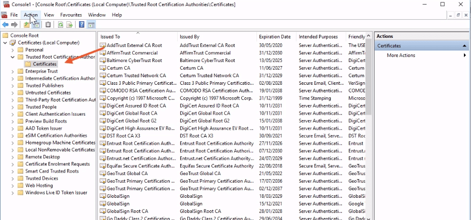Expand the Third-Party Root Certification node
The height and width of the screenshot is (220, 471).
13,99
